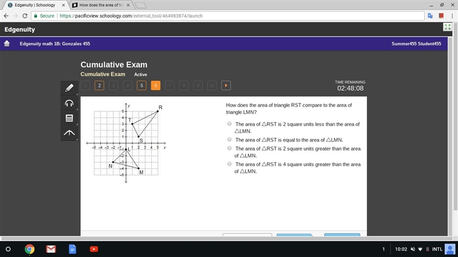Click the clock showing 10:02
Viewport: 458px width, 257px height.
click(x=401, y=249)
